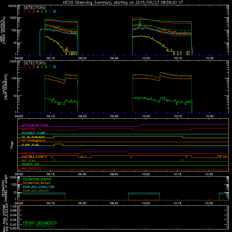The width and height of the screenshot is (232, 232).
Task: Pick detector 8 in the rear segments legend
Action: pyautogui.click(x=55, y=67)
